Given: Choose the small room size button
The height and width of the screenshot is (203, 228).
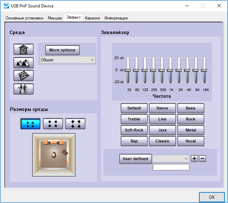Looking at the screenshot, I should click(30, 124).
